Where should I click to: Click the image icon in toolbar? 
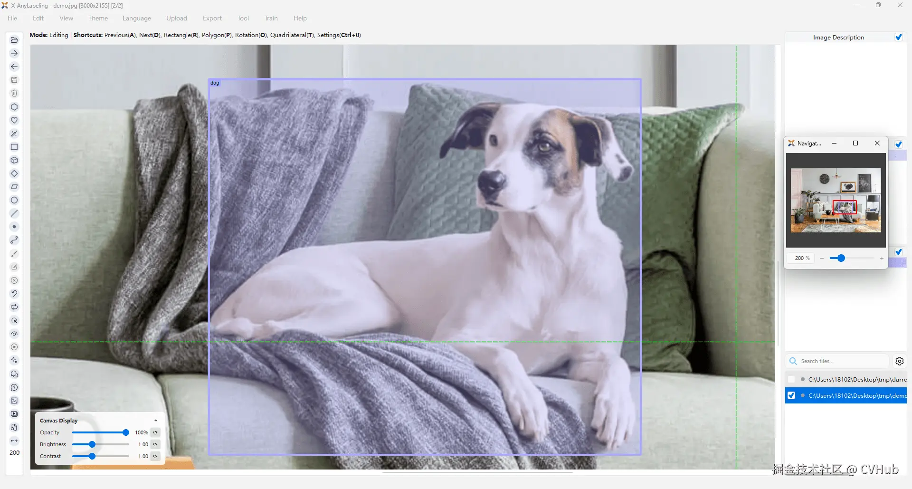(x=14, y=401)
